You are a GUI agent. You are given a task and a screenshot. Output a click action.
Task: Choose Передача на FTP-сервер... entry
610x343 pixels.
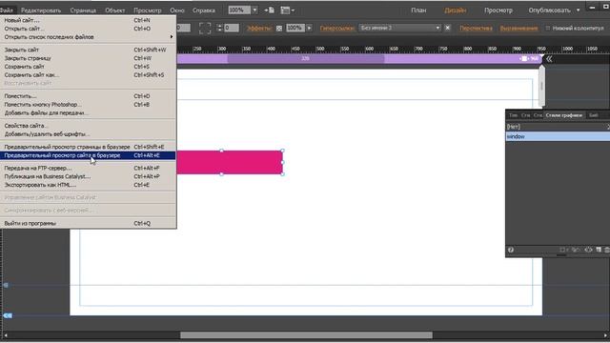tap(88, 168)
